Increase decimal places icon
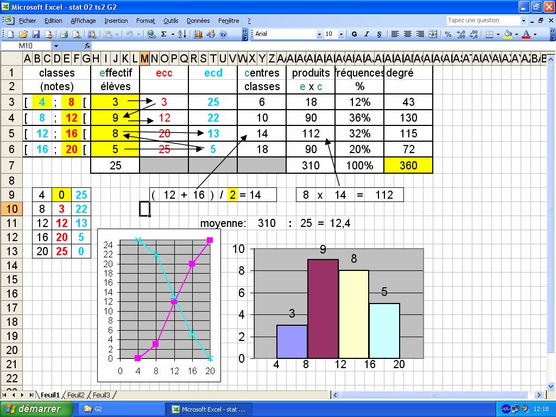Image resolution: width=556 pixels, height=417 pixels. click(x=460, y=34)
